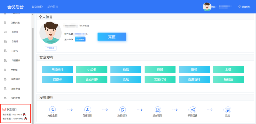This screenshot has height=124, width=256.
Task: Click the QQ penguin beside 80919079
Action: tap(24, 114)
